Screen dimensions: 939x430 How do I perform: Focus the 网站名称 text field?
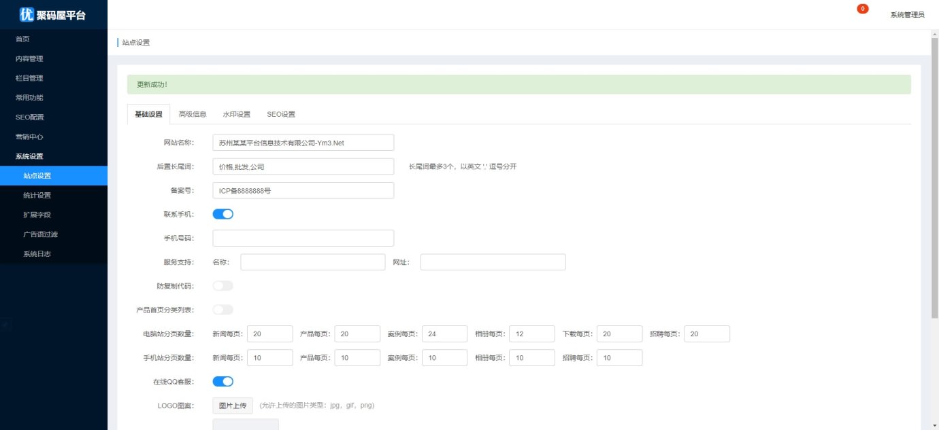tap(303, 143)
